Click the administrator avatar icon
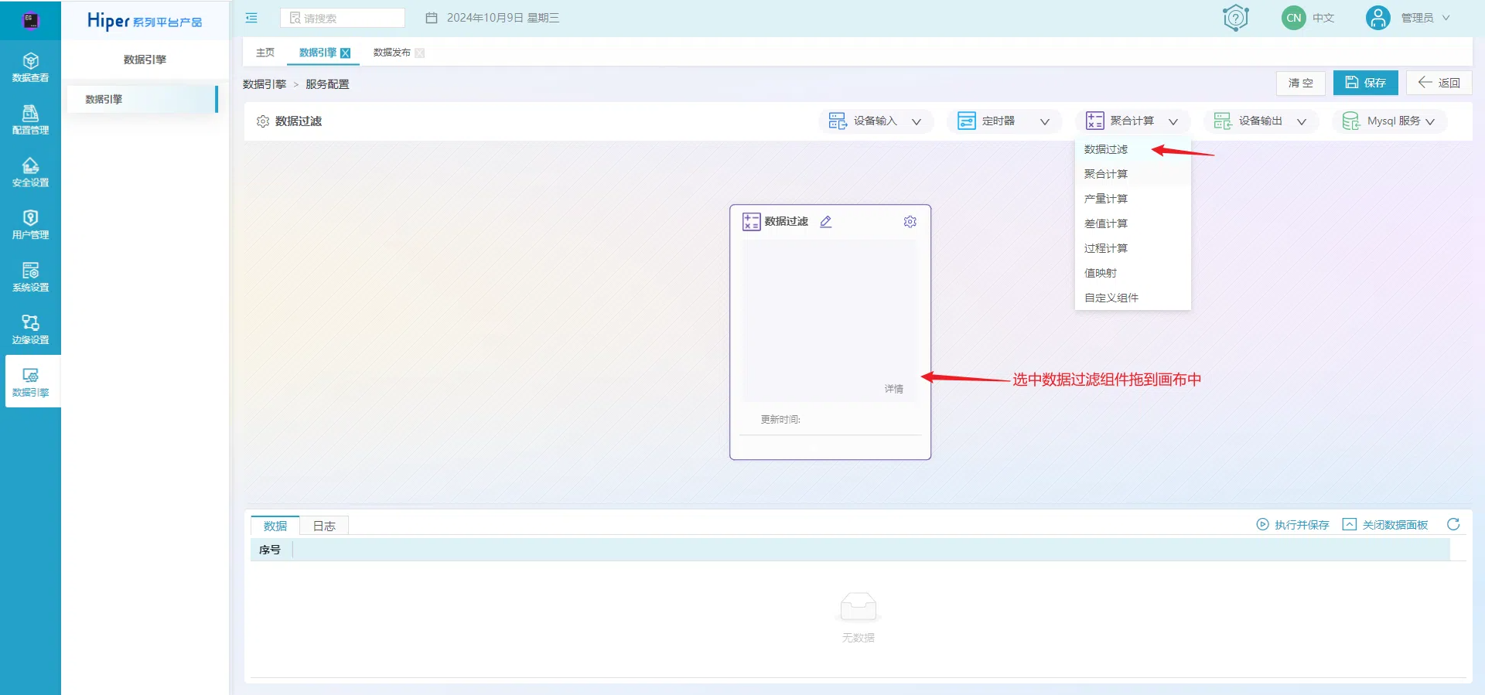The width and height of the screenshot is (1485, 695). tap(1377, 18)
